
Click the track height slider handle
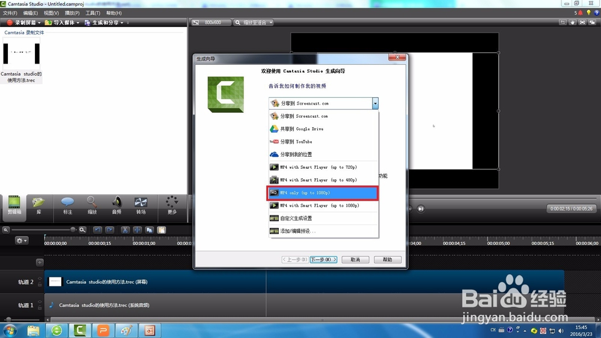click(x=8, y=319)
